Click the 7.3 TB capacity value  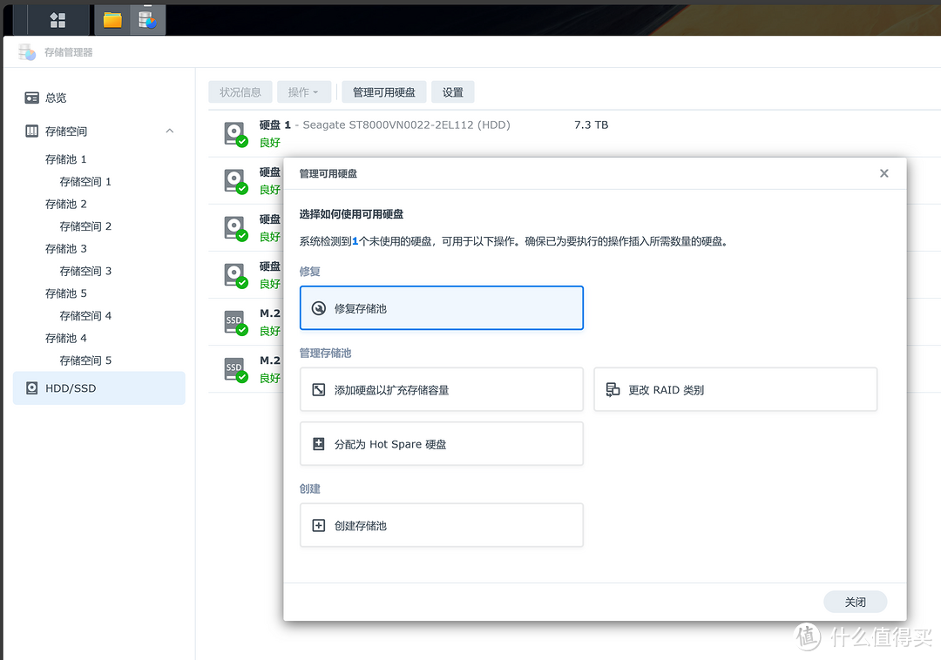pos(591,125)
